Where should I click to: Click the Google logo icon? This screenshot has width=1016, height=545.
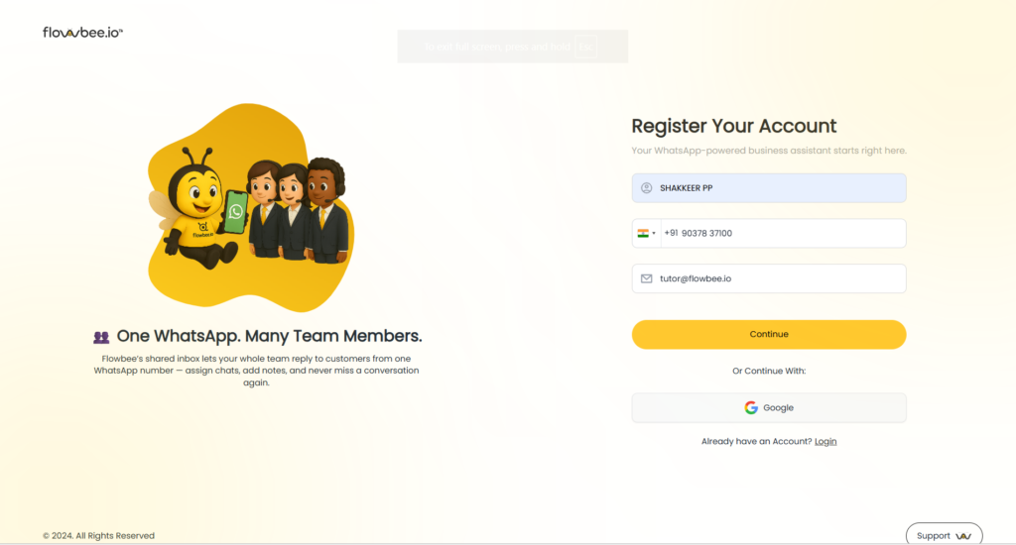[x=751, y=407]
